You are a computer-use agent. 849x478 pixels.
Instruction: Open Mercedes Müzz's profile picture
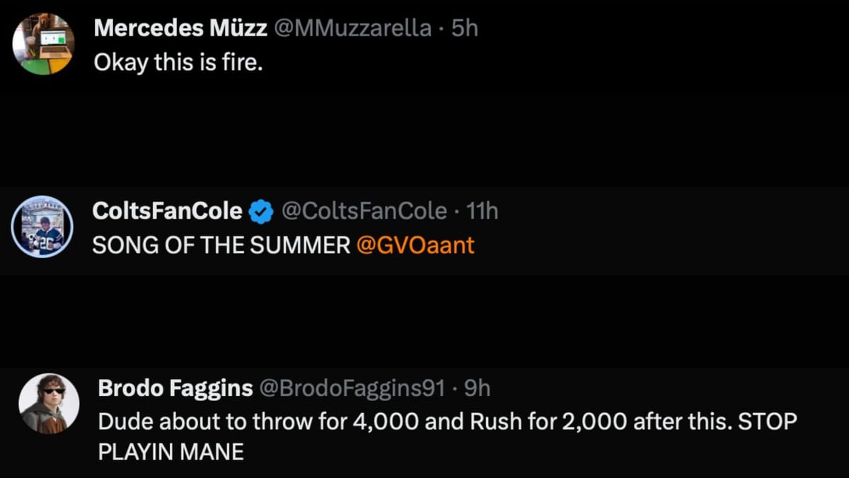click(42, 44)
